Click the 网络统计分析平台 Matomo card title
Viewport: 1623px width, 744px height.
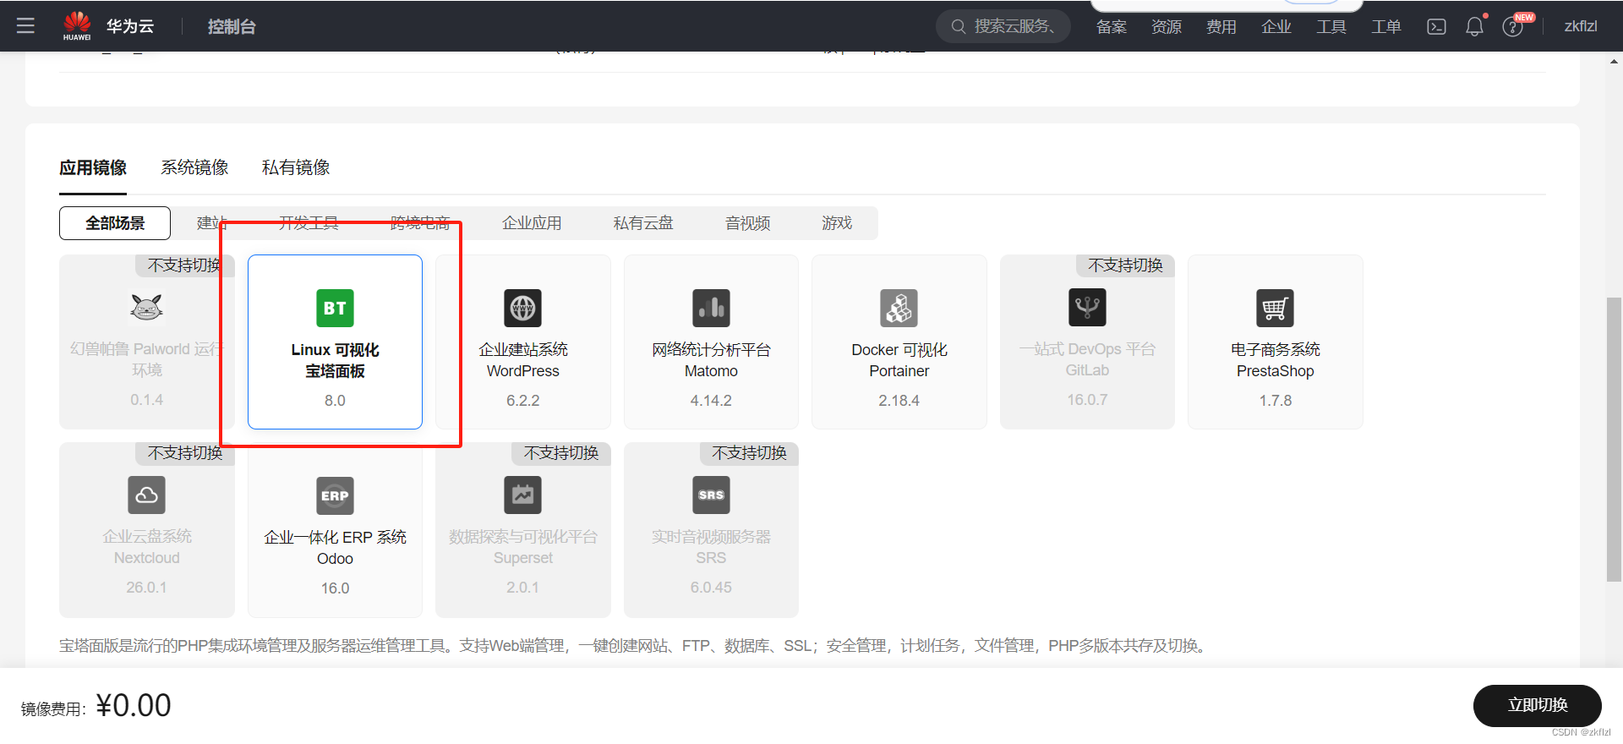point(711,360)
